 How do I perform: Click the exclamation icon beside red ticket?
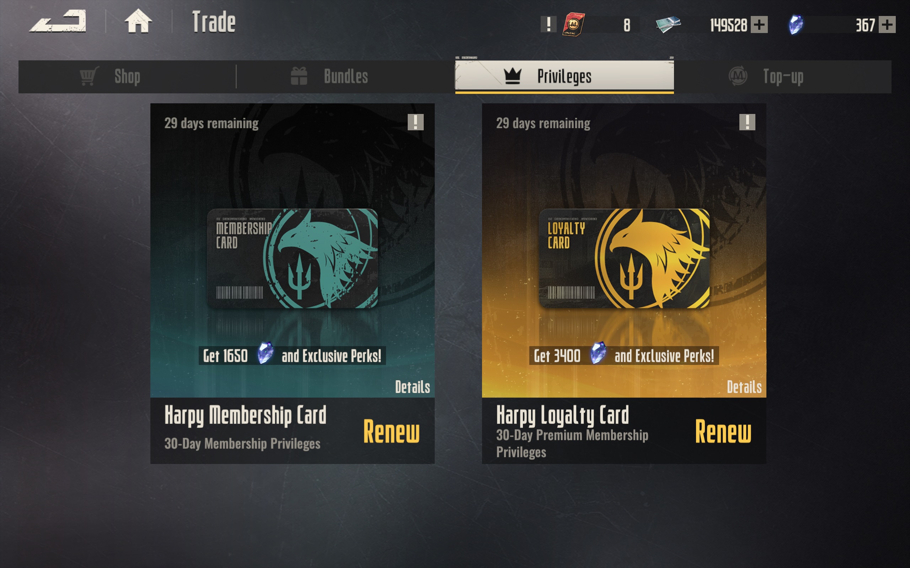pyautogui.click(x=548, y=24)
